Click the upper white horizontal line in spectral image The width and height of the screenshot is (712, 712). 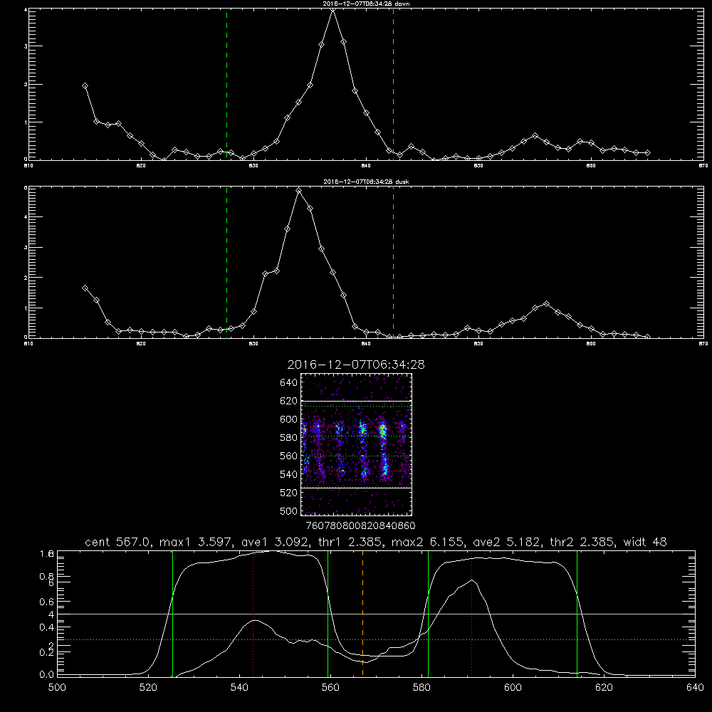pyautogui.click(x=356, y=401)
